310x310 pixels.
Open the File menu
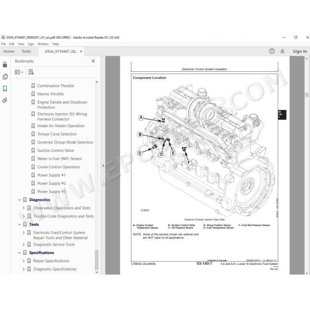pyautogui.click(x=4, y=44)
